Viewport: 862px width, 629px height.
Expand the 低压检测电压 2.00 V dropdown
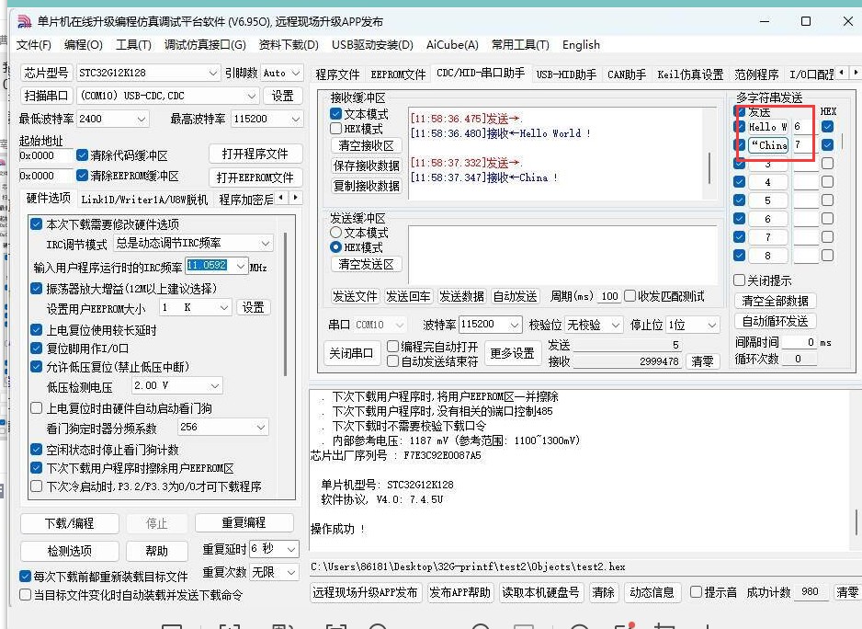pyautogui.click(x=215, y=385)
